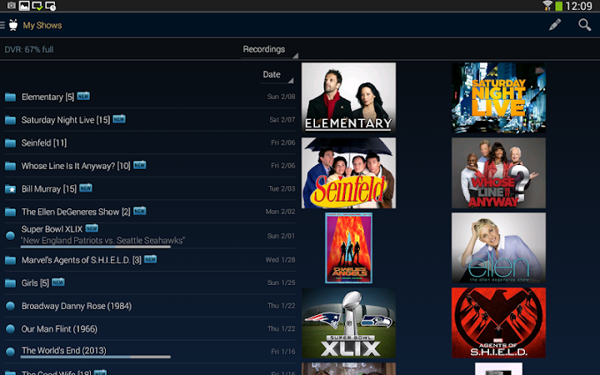Open the My Shows title
Viewport: 600px width, 375px height.
pos(42,25)
